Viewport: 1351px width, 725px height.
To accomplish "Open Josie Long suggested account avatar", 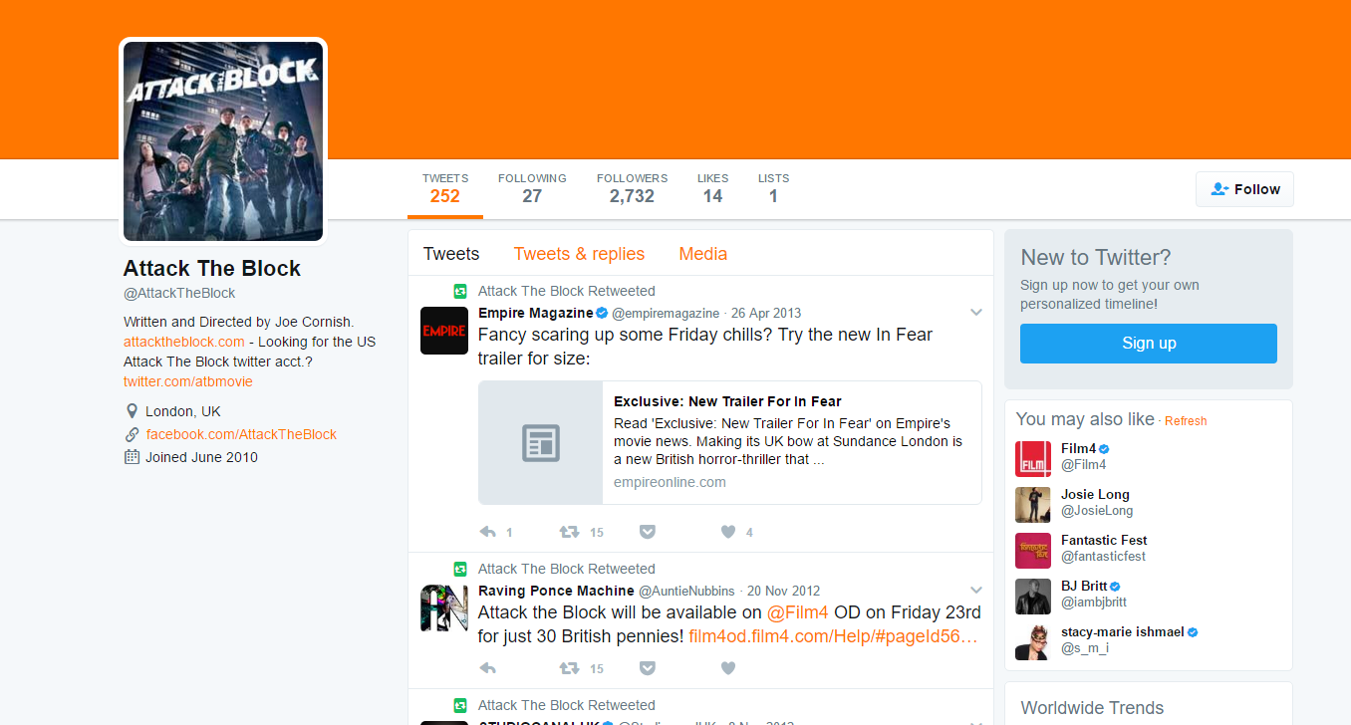I will 1033,505.
